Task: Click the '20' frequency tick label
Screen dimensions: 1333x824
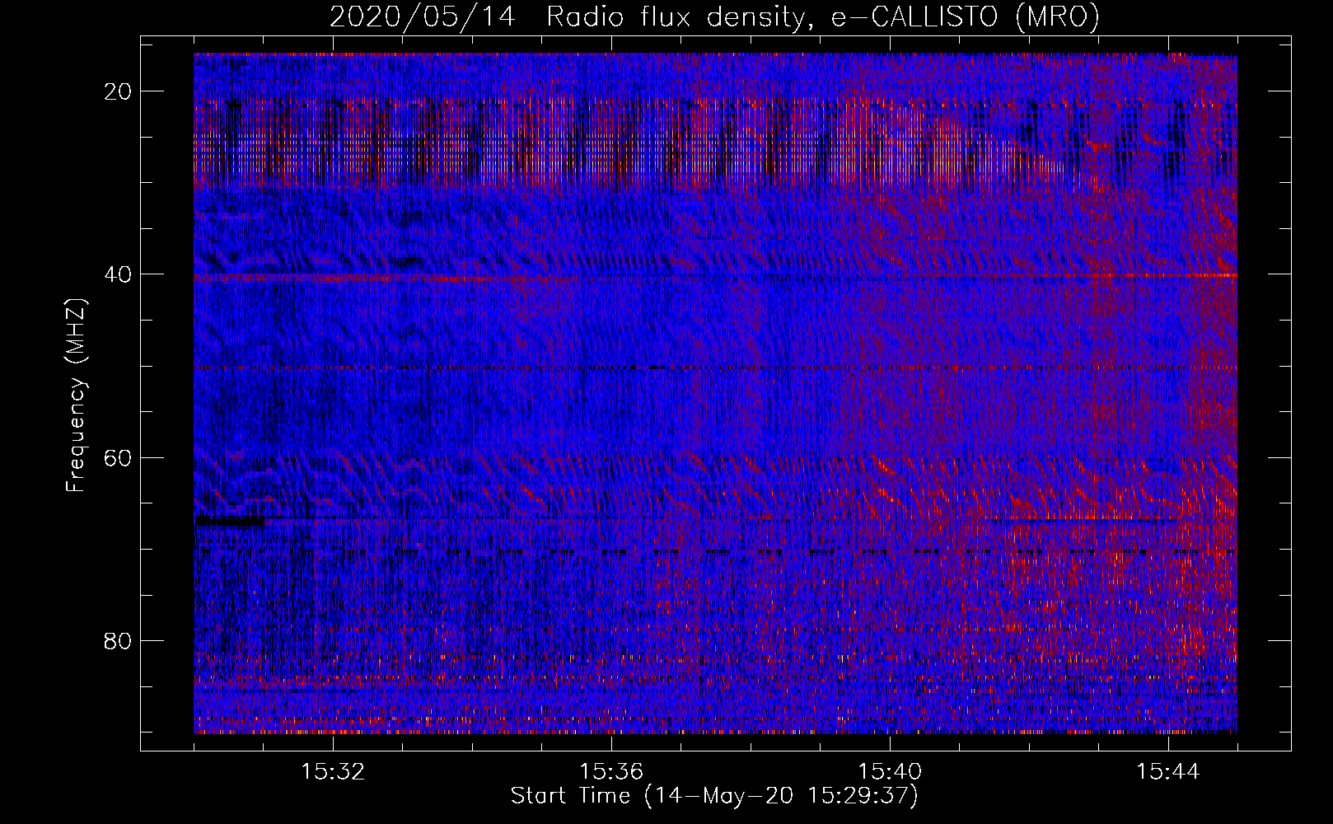Action: tap(119, 91)
